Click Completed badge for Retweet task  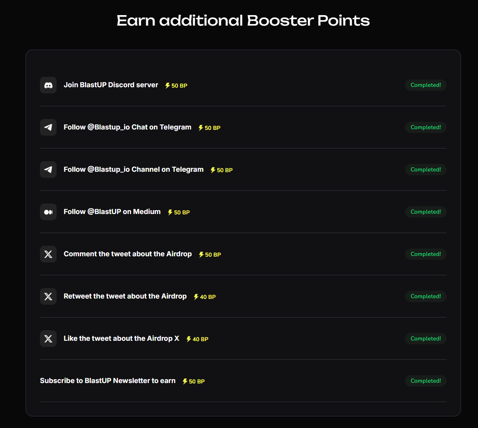point(426,296)
